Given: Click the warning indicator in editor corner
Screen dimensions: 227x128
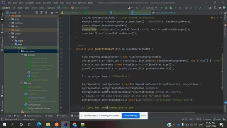Looking at the screenshot, I should (213, 17).
